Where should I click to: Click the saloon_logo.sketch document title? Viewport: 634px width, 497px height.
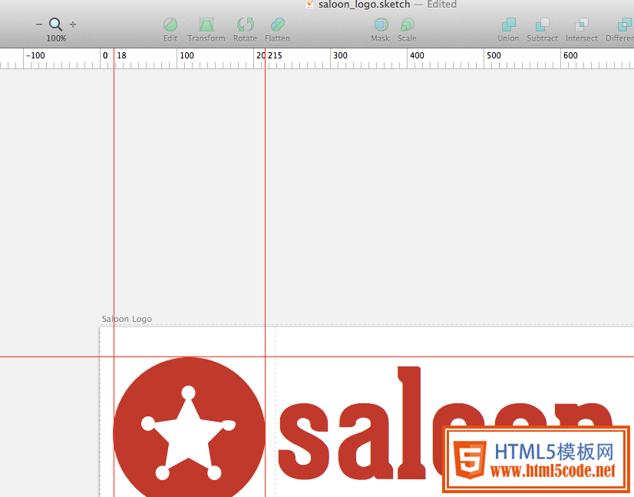point(365,5)
